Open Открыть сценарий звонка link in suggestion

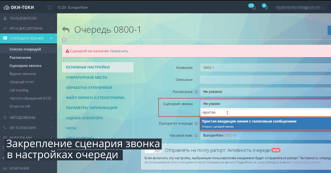(x=218, y=126)
